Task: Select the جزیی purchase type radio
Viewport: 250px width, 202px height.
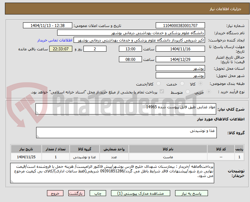Action: coord(209,92)
